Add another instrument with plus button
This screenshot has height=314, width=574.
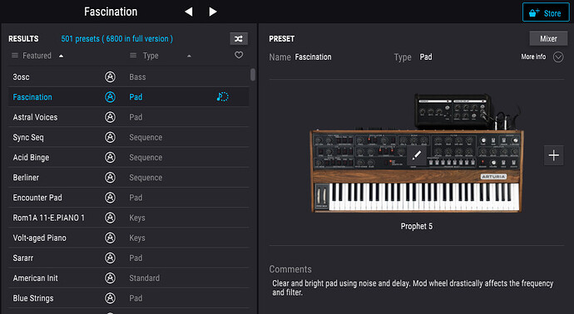click(x=553, y=155)
